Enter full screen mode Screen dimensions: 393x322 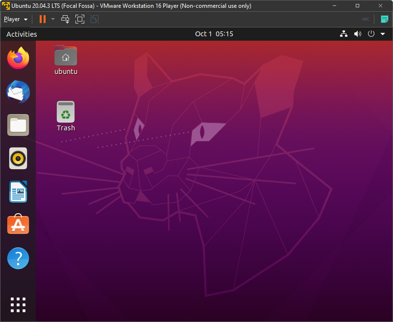coord(80,19)
